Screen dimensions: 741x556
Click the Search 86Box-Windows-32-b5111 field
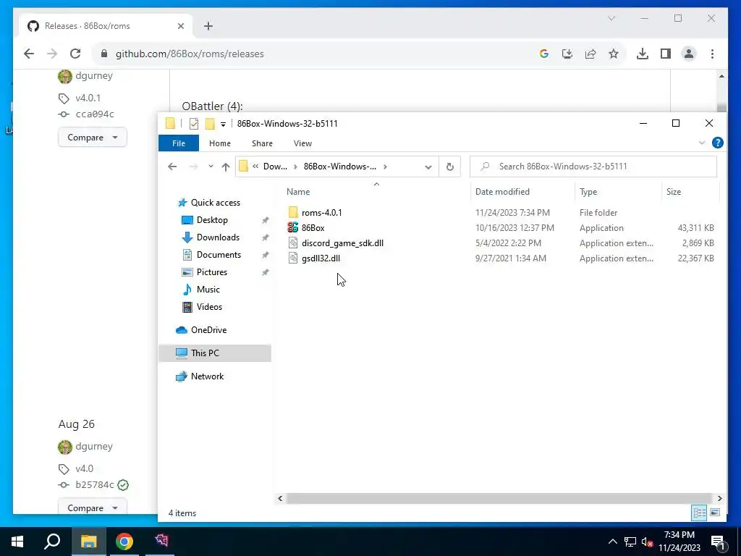(593, 167)
